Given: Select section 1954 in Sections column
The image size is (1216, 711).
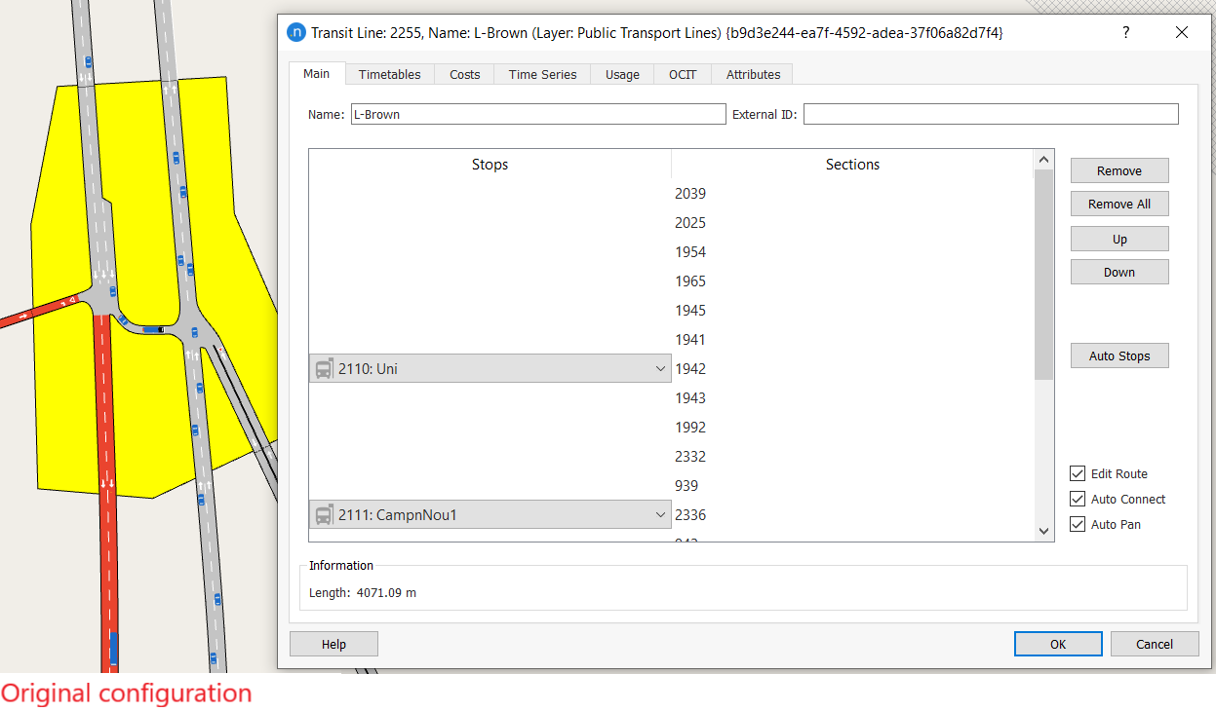Looking at the screenshot, I should click(690, 252).
